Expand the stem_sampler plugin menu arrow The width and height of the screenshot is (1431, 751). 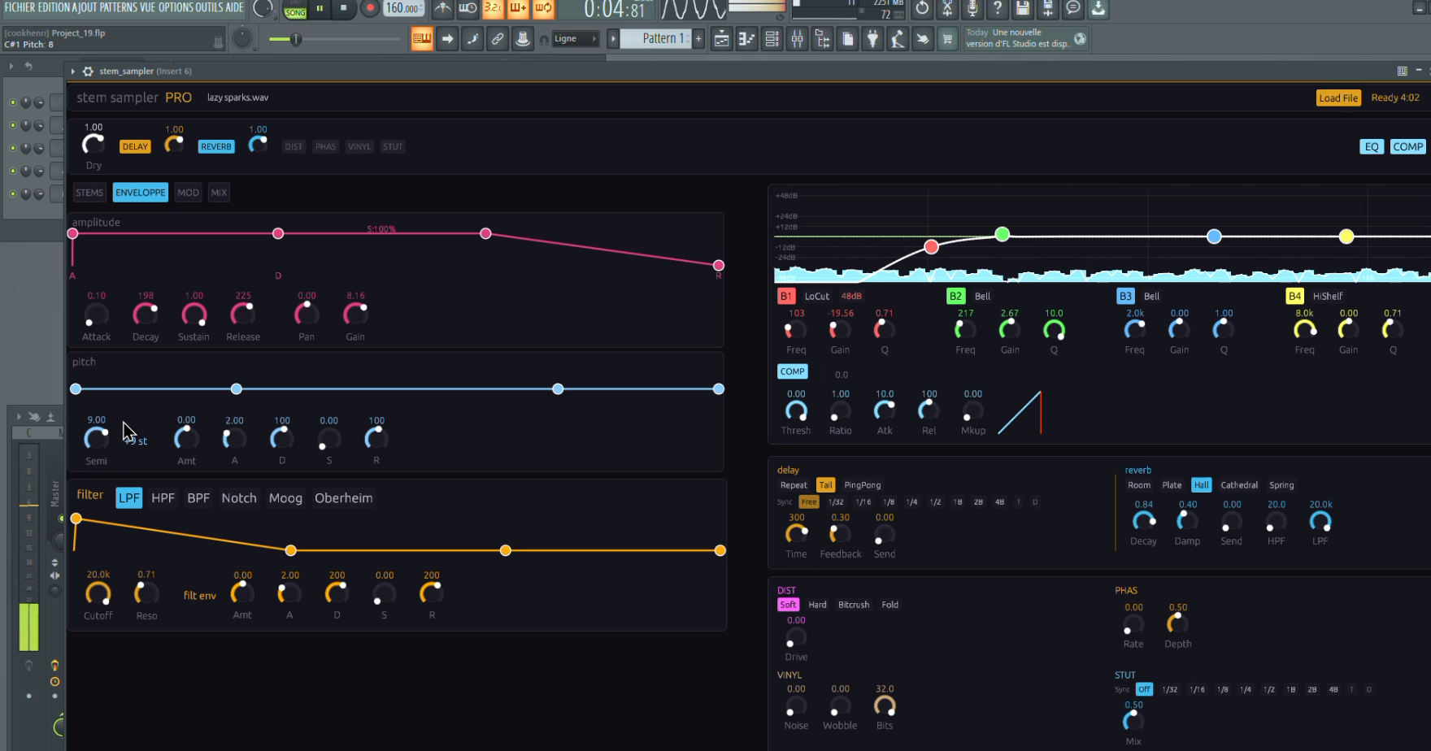(x=72, y=72)
